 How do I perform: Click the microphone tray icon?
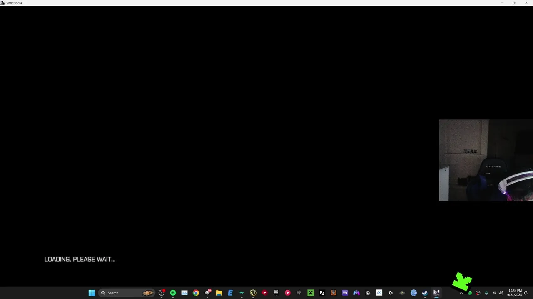tap(486, 293)
